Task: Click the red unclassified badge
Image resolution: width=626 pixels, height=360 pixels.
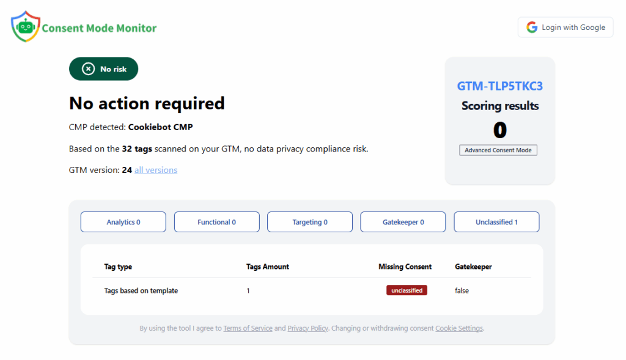Action: pyautogui.click(x=407, y=290)
